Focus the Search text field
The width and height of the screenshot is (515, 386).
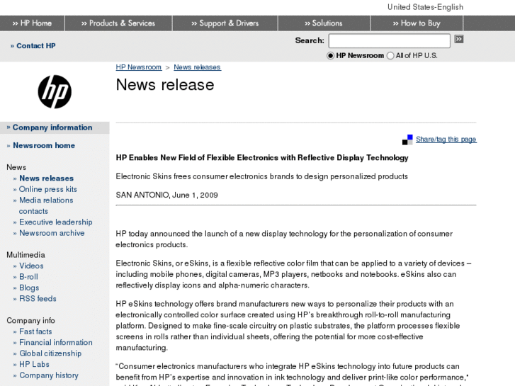point(389,41)
